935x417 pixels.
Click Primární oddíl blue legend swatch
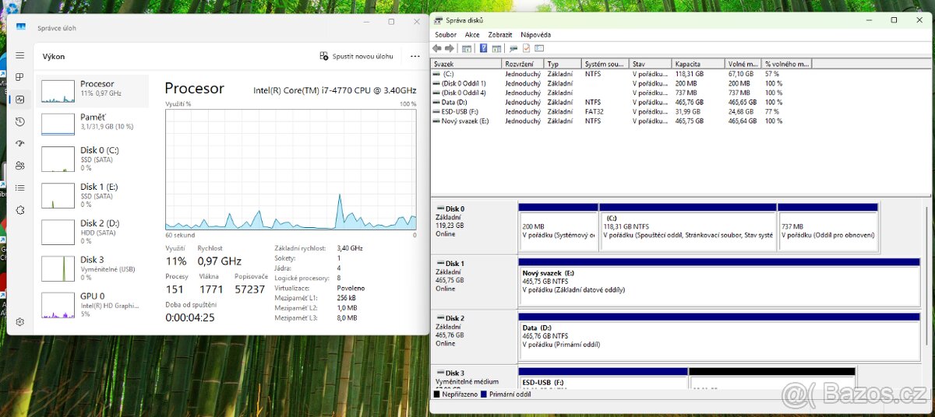[484, 394]
